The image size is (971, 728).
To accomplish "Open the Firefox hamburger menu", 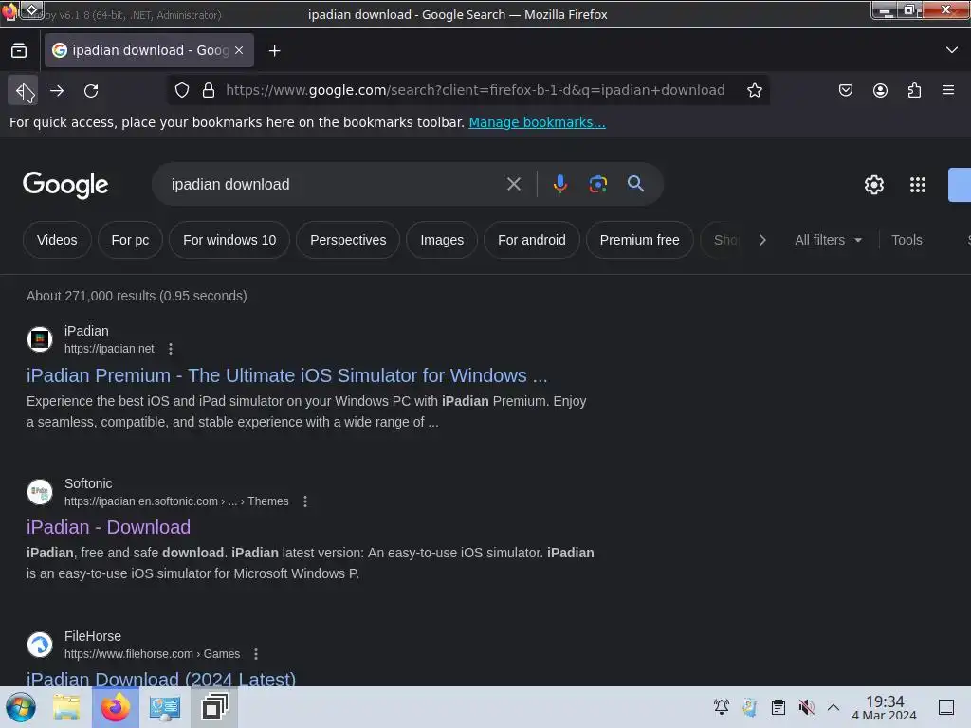I will [948, 90].
